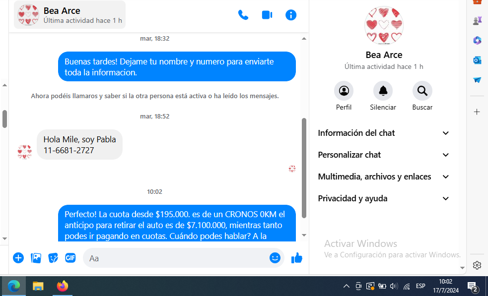The image size is (488, 296).
Task: Attach a photo using the image icon
Action: click(36, 258)
